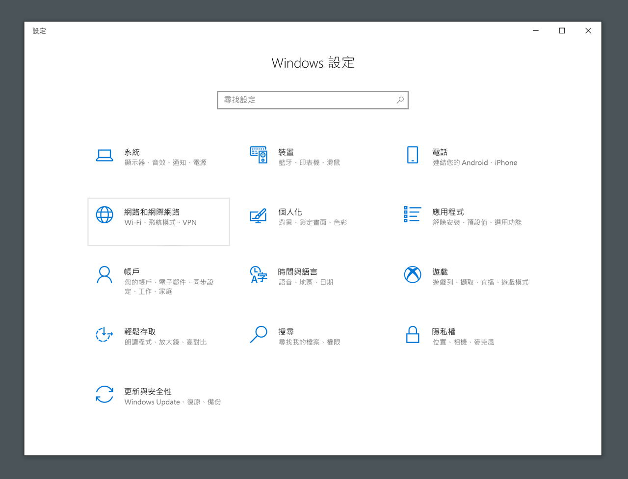Click the magnifier icon in search box
The height and width of the screenshot is (479, 628).
(x=400, y=100)
